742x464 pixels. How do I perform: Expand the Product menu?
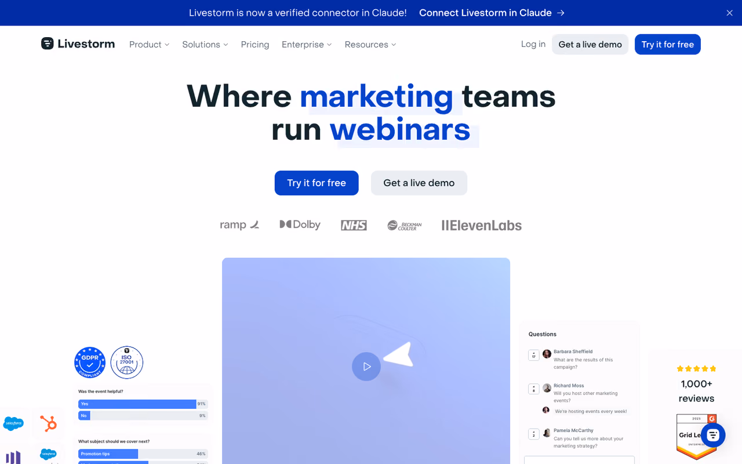150,45
